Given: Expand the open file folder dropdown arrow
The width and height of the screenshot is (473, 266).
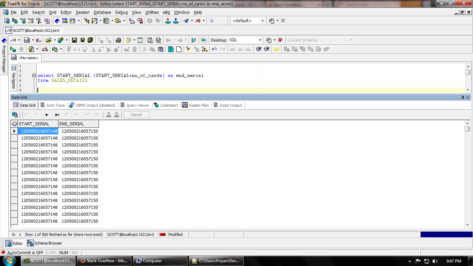Looking at the screenshot, I should 54,40.
